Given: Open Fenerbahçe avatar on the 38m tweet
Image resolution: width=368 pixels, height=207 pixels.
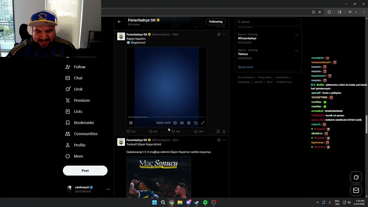Looking at the screenshot, I should point(121,37).
